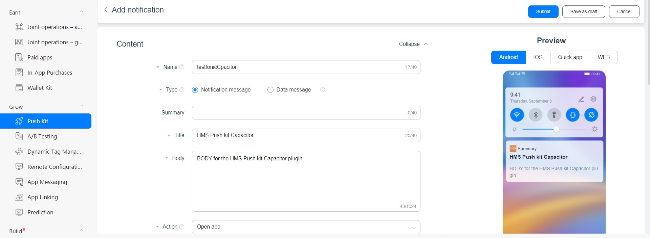Image resolution: width=650 pixels, height=238 pixels.
Task: Click the A/B Testing icon
Action: tap(19, 136)
